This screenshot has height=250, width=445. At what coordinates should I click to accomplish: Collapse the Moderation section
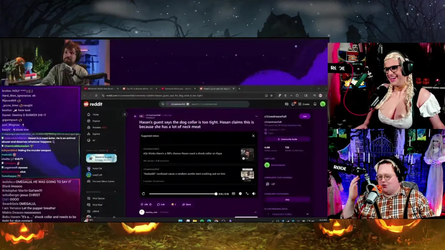(115, 192)
